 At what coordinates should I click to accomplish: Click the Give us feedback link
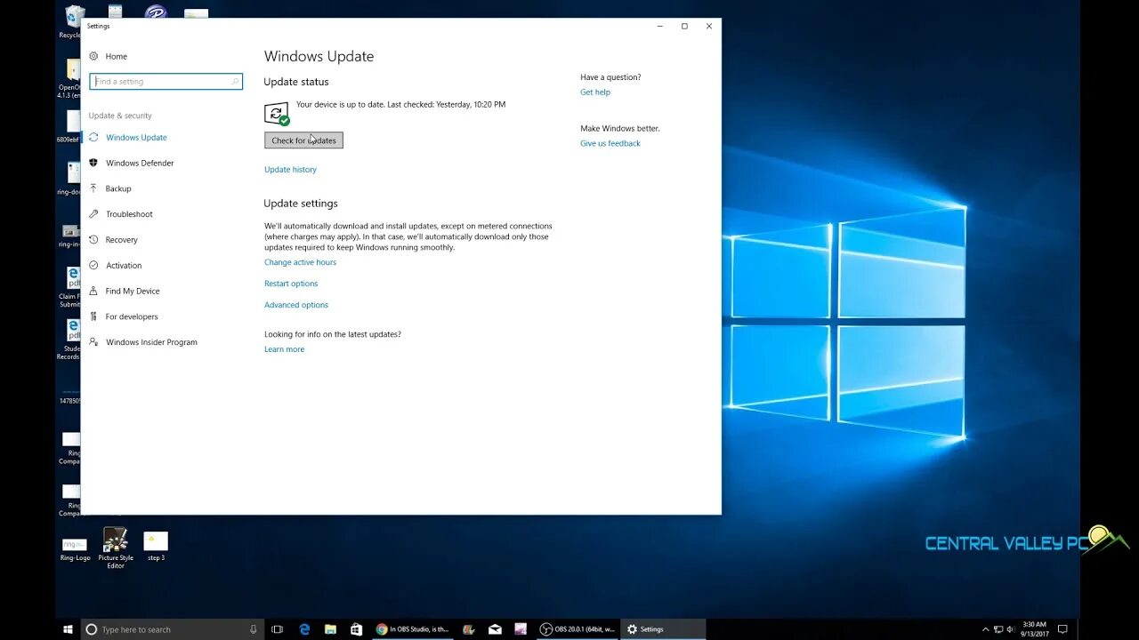(x=610, y=144)
